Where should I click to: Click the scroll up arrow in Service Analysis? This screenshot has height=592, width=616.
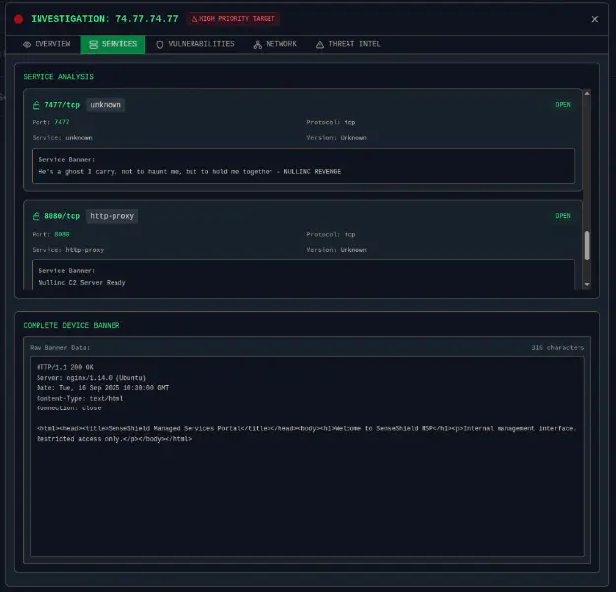[x=588, y=95]
